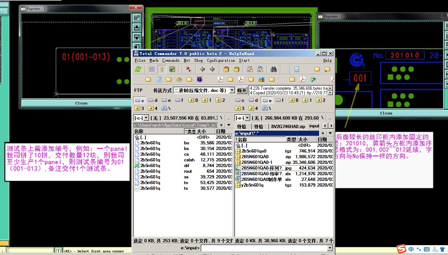Click right panel parent directory .. button
This screenshot has width=448, height=255.
[330, 118]
